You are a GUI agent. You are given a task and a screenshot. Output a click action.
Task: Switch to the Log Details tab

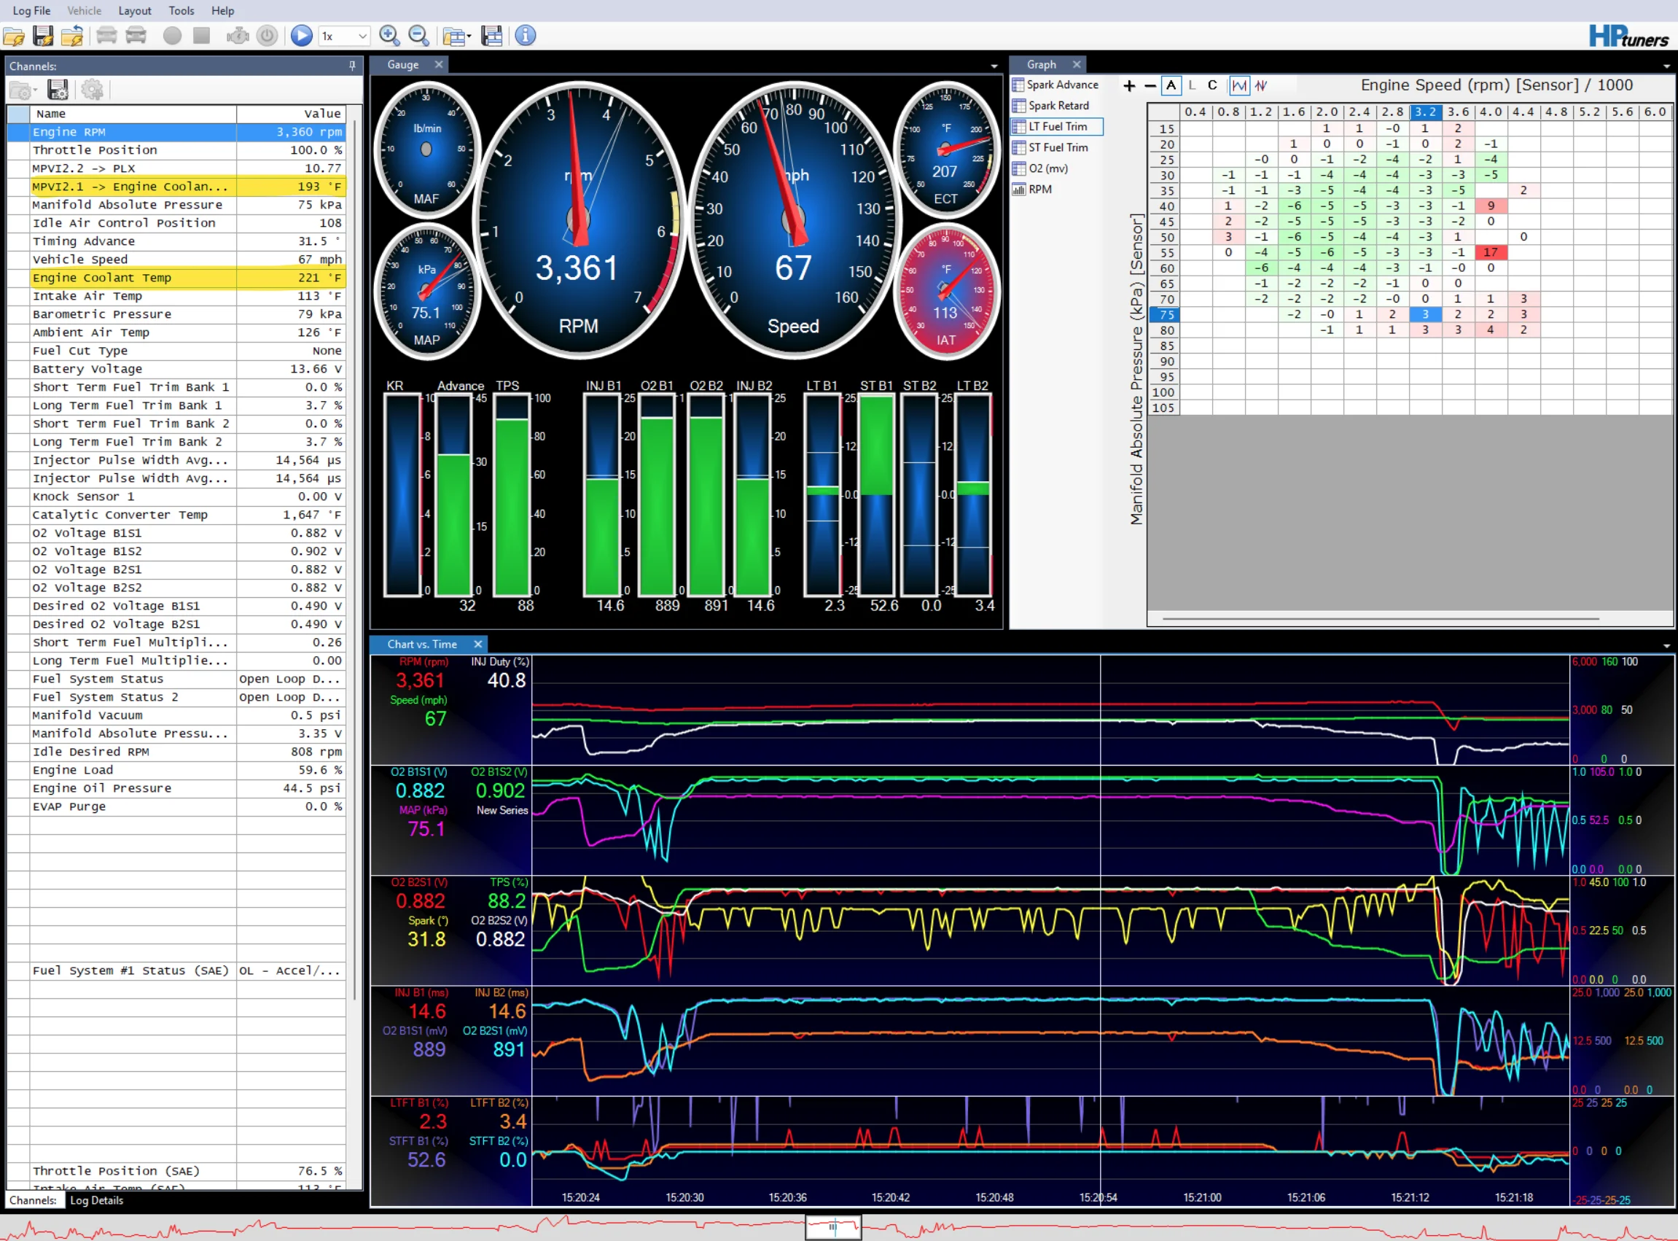pyautogui.click(x=96, y=1199)
